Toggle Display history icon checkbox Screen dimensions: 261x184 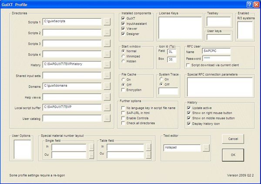(x=189, y=123)
